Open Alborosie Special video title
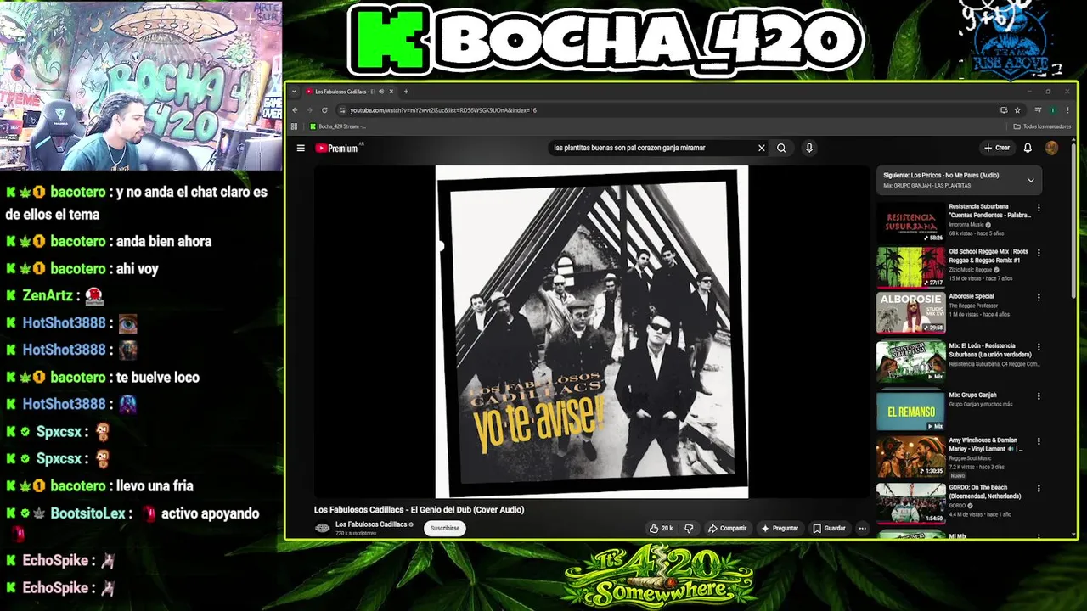 click(971, 296)
